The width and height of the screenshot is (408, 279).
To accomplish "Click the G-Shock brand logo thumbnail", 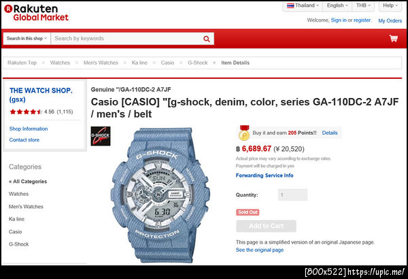I will coord(101,136).
